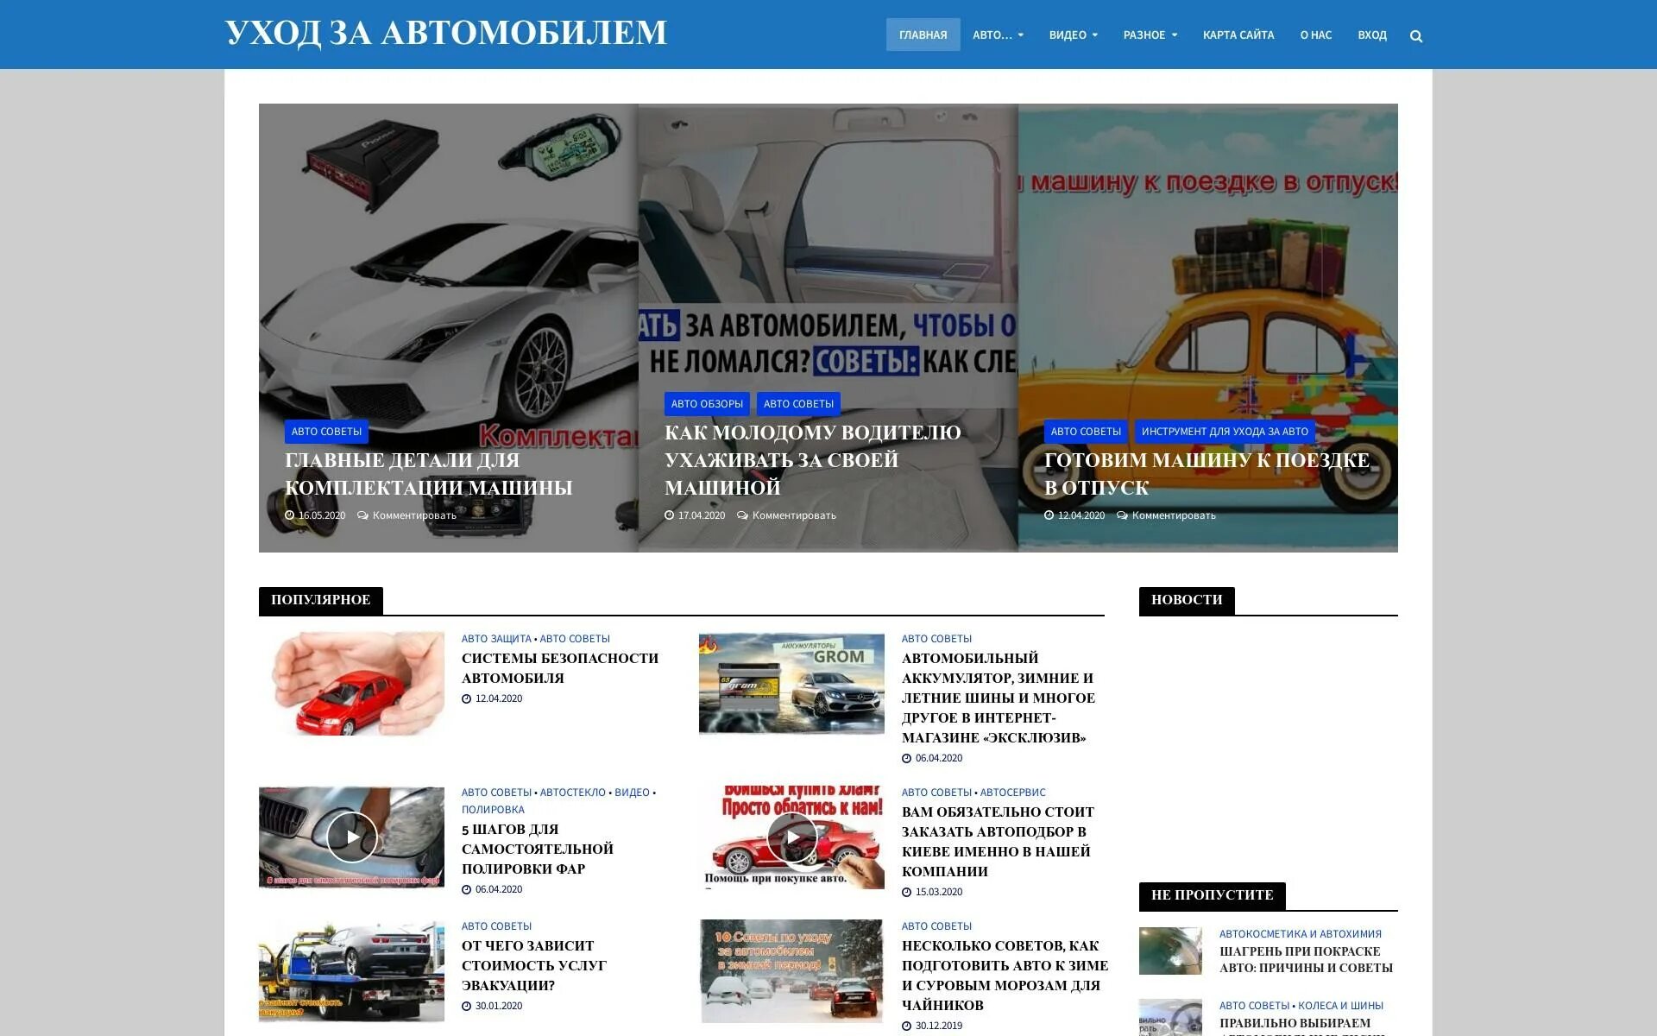1657x1036 pixels.
Task: Open КАРТА САЙТА menu item
Action: (1238, 35)
